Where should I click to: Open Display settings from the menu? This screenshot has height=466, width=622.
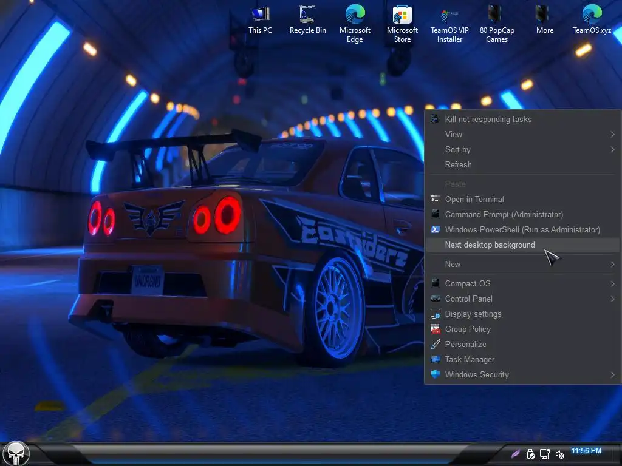[522, 314]
